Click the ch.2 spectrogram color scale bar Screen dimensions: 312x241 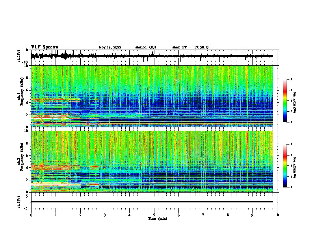pyautogui.click(x=285, y=166)
